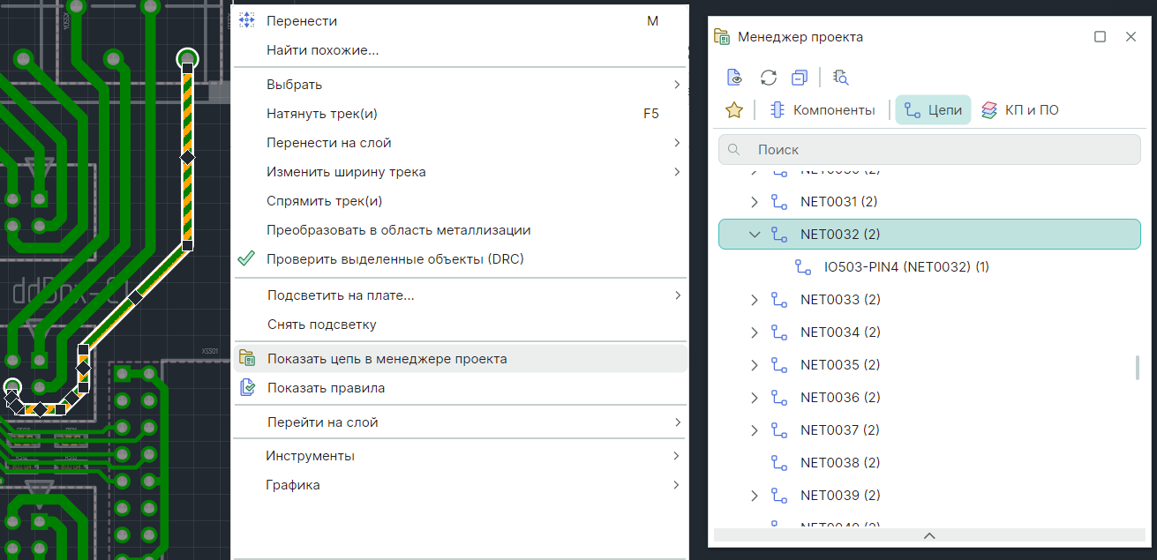Click the refresh icon in Project Manager

768,78
